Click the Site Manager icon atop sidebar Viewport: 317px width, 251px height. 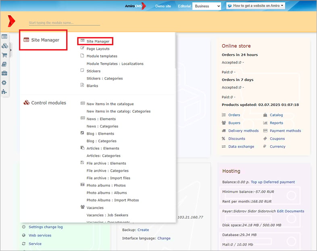point(4,37)
